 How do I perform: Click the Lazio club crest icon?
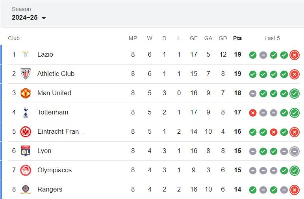pyautogui.click(x=26, y=54)
